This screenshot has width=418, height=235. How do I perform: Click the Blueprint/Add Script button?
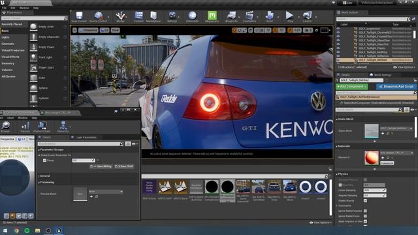[x=396, y=87]
